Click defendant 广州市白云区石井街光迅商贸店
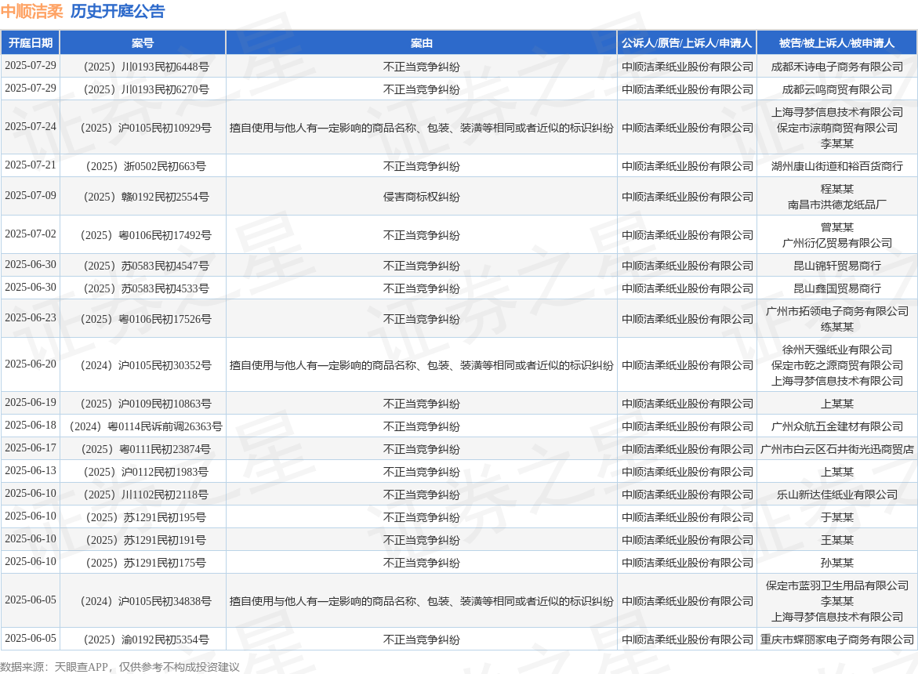 coord(836,449)
